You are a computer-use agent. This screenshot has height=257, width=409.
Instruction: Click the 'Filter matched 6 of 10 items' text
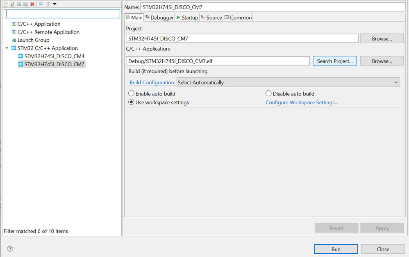(x=36, y=231)
